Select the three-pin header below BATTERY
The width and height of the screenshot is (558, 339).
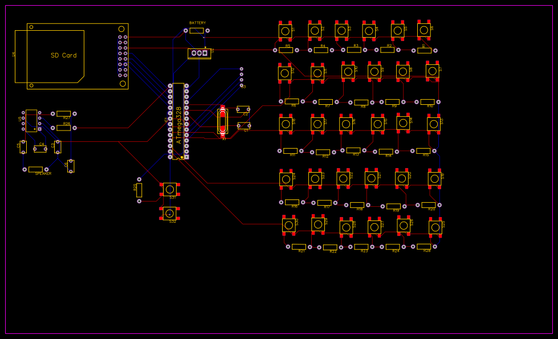199,52
